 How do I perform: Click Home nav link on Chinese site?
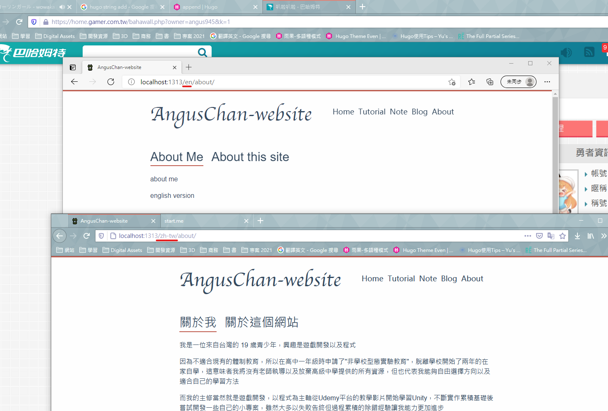(x=372, y=278)
